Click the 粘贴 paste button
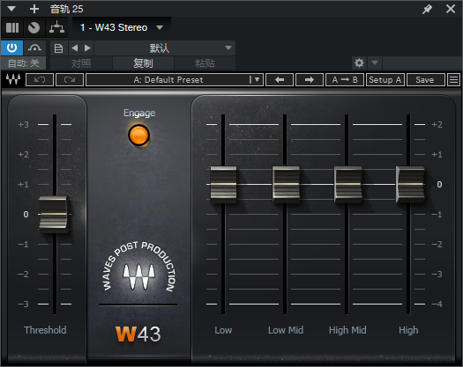This screenshot has width=463, height=367. click(x=205, y=63)
